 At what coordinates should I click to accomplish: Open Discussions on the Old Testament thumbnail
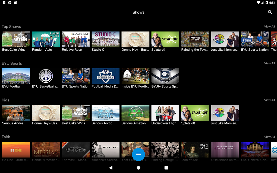pos(225,150)
